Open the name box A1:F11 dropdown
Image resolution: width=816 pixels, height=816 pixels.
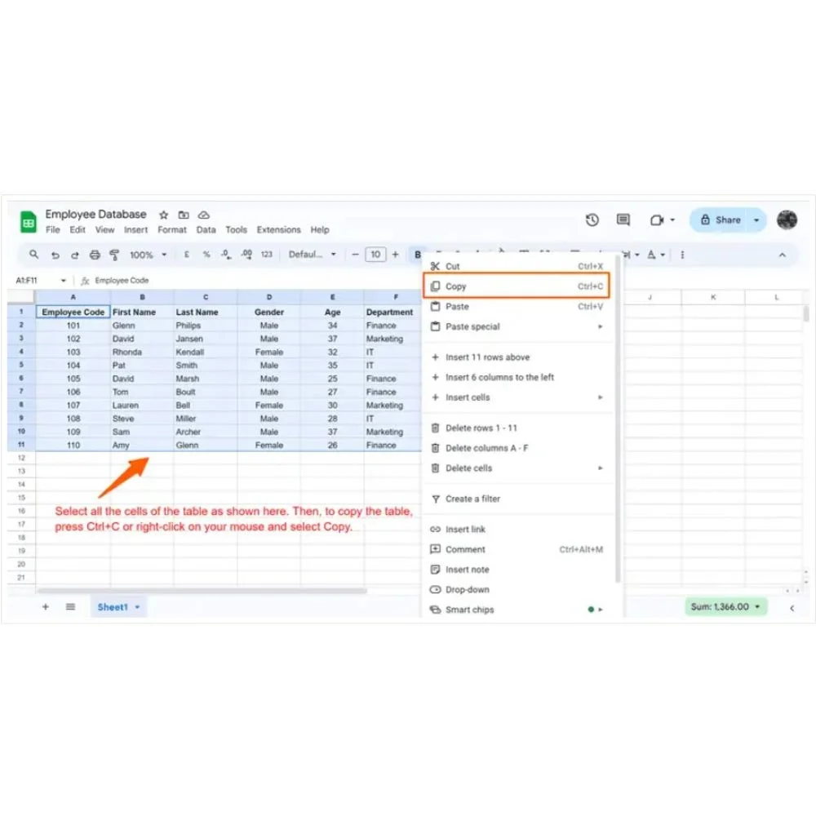[63, 281]
